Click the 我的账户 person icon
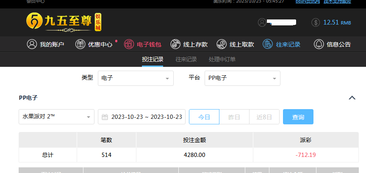Image resolution: width=366 pixels, height=173 pixels. 32,44
